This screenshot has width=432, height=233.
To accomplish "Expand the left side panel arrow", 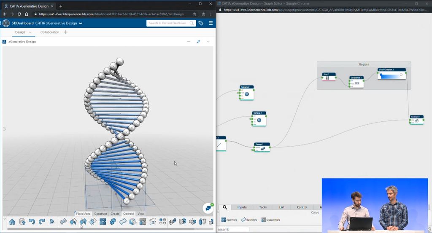I will point(5,129).
